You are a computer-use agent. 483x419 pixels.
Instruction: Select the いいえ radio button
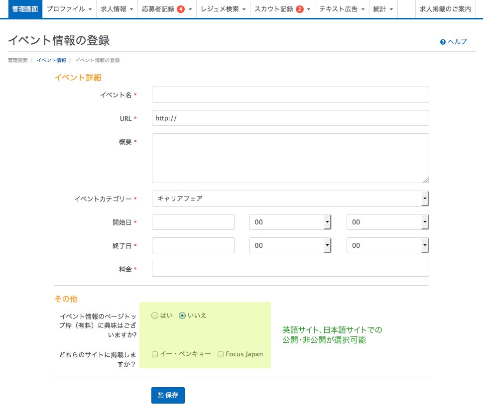tap(182, 315)
